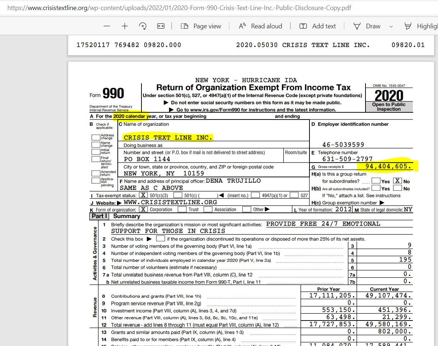Click prior year other revenue 63,498.

(341, 317)
